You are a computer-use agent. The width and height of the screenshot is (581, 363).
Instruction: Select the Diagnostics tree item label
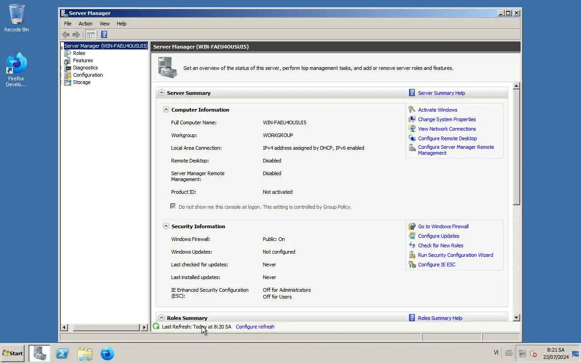point(85,68)
